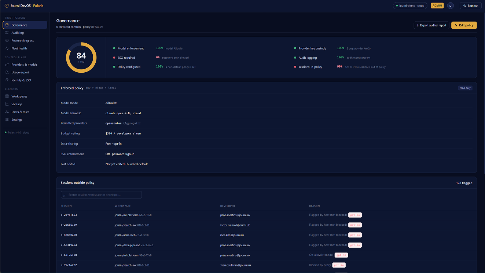Open Fleet health section

(x=25, y=48)
